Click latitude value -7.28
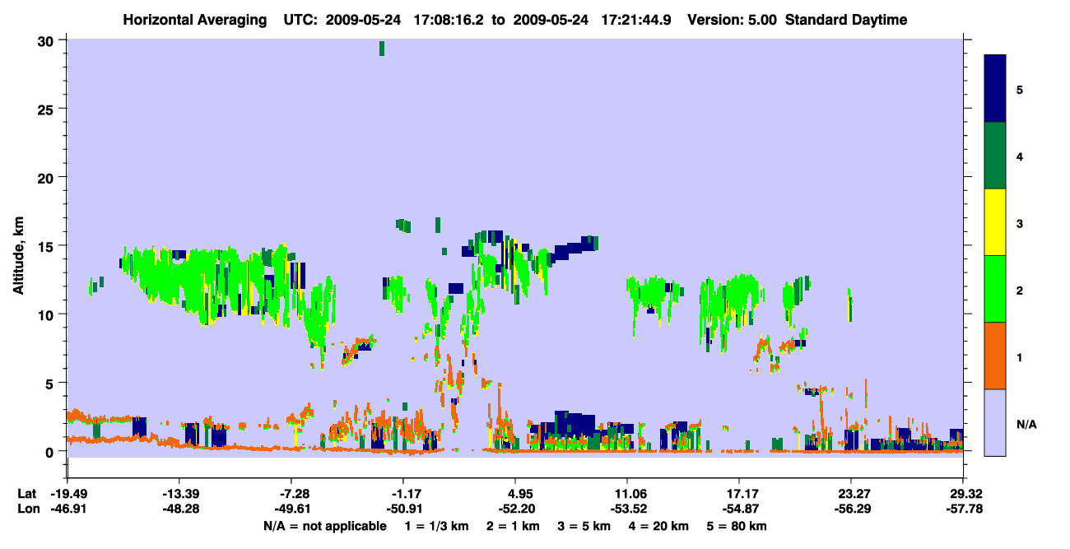The width and height of the screenshot is (1070, 549). pyautogui.click(x=295, y=494)
